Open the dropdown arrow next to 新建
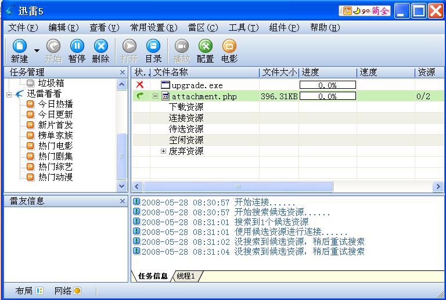This screenshot has width=446, height=300. coord(37,50)
